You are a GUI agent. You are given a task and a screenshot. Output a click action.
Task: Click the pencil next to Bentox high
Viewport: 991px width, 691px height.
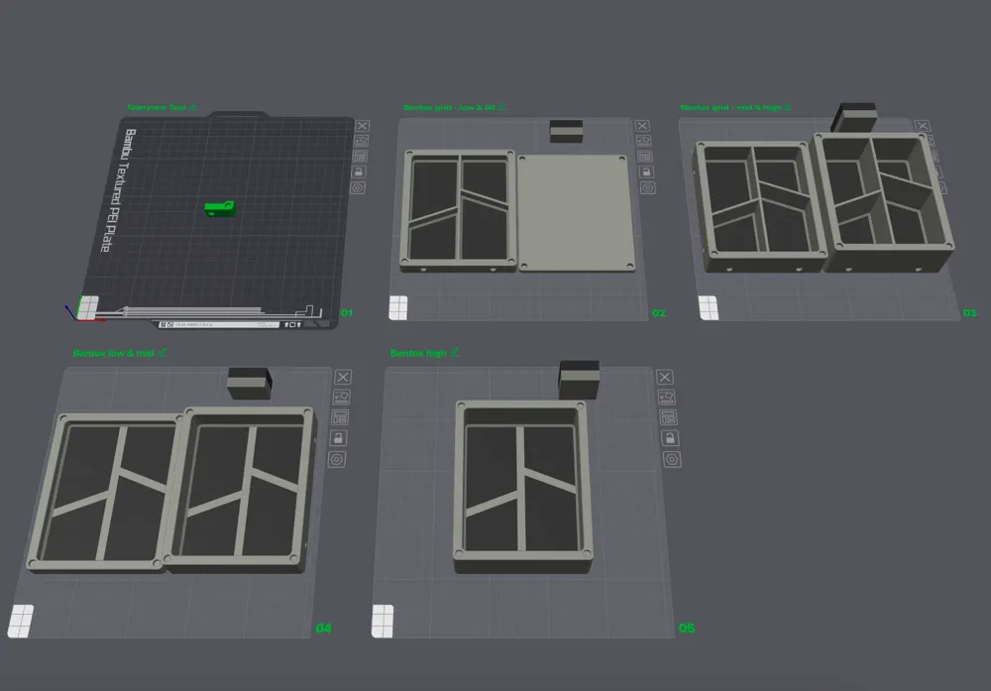click(455, 352)
